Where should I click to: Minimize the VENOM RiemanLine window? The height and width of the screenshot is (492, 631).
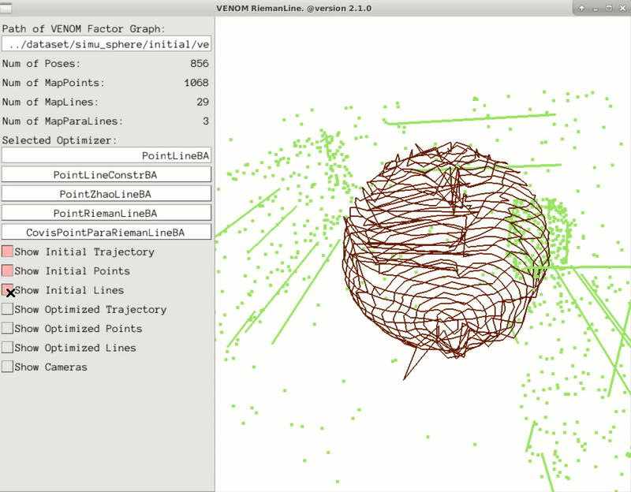coord(595,8)
